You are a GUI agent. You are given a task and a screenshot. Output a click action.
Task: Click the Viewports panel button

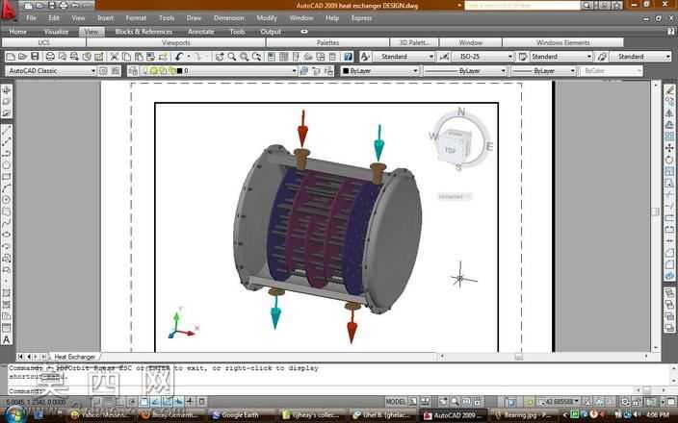pos(176,42)
